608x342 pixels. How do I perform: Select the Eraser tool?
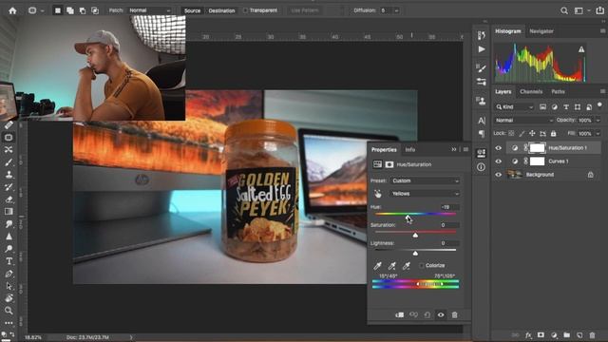coord(9,199)
